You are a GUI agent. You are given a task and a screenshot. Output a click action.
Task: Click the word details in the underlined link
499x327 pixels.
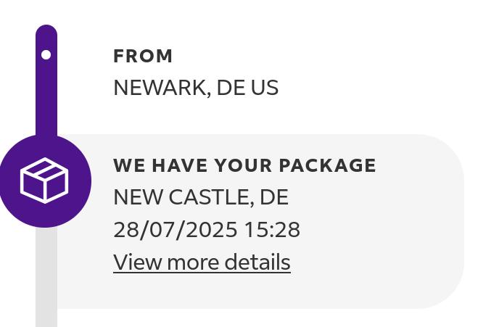[260, 262]
